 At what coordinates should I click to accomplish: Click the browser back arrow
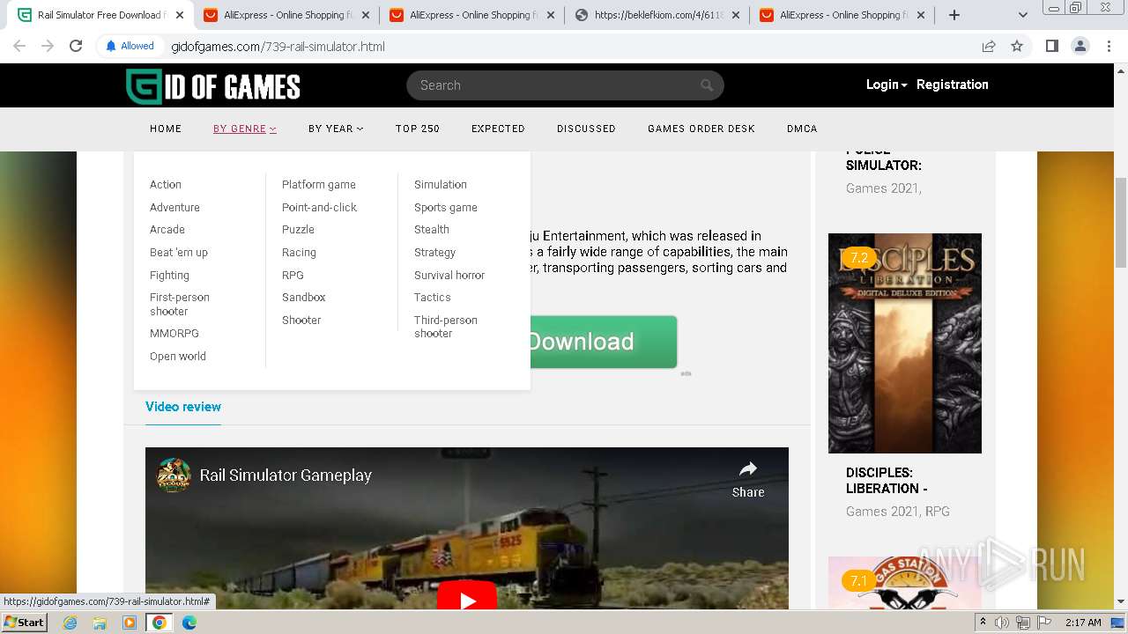pyautogui.click(x=19, y=46)
